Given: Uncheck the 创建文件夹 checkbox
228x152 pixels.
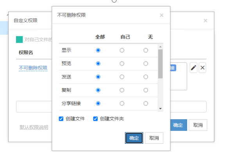Looking at the screenshot, I should pos(95,119).
